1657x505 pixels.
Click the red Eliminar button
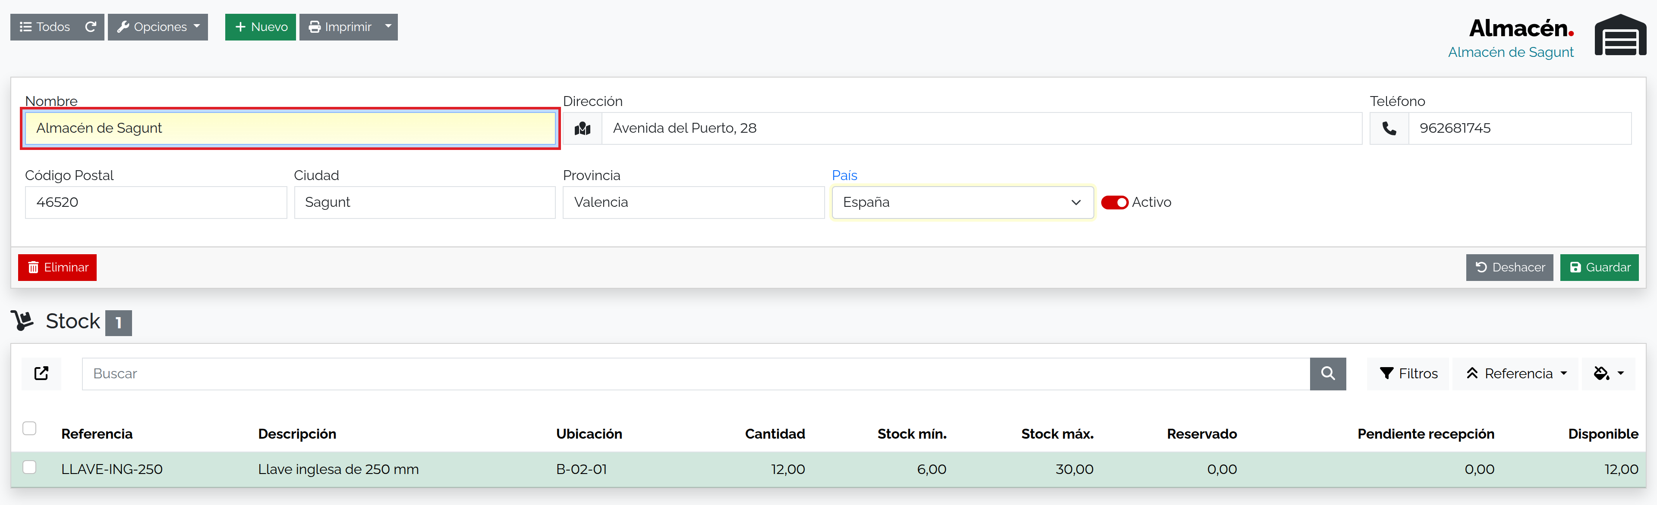57,268
